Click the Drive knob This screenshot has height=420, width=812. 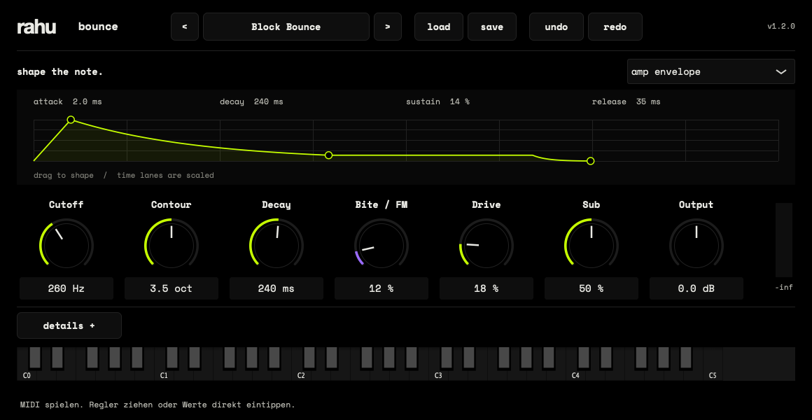coord(486,244)
